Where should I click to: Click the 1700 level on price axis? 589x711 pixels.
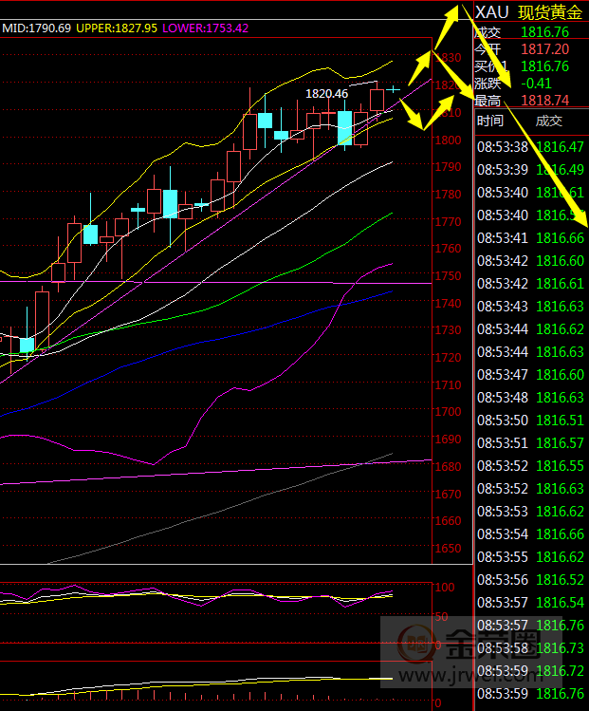pos(447,413)
